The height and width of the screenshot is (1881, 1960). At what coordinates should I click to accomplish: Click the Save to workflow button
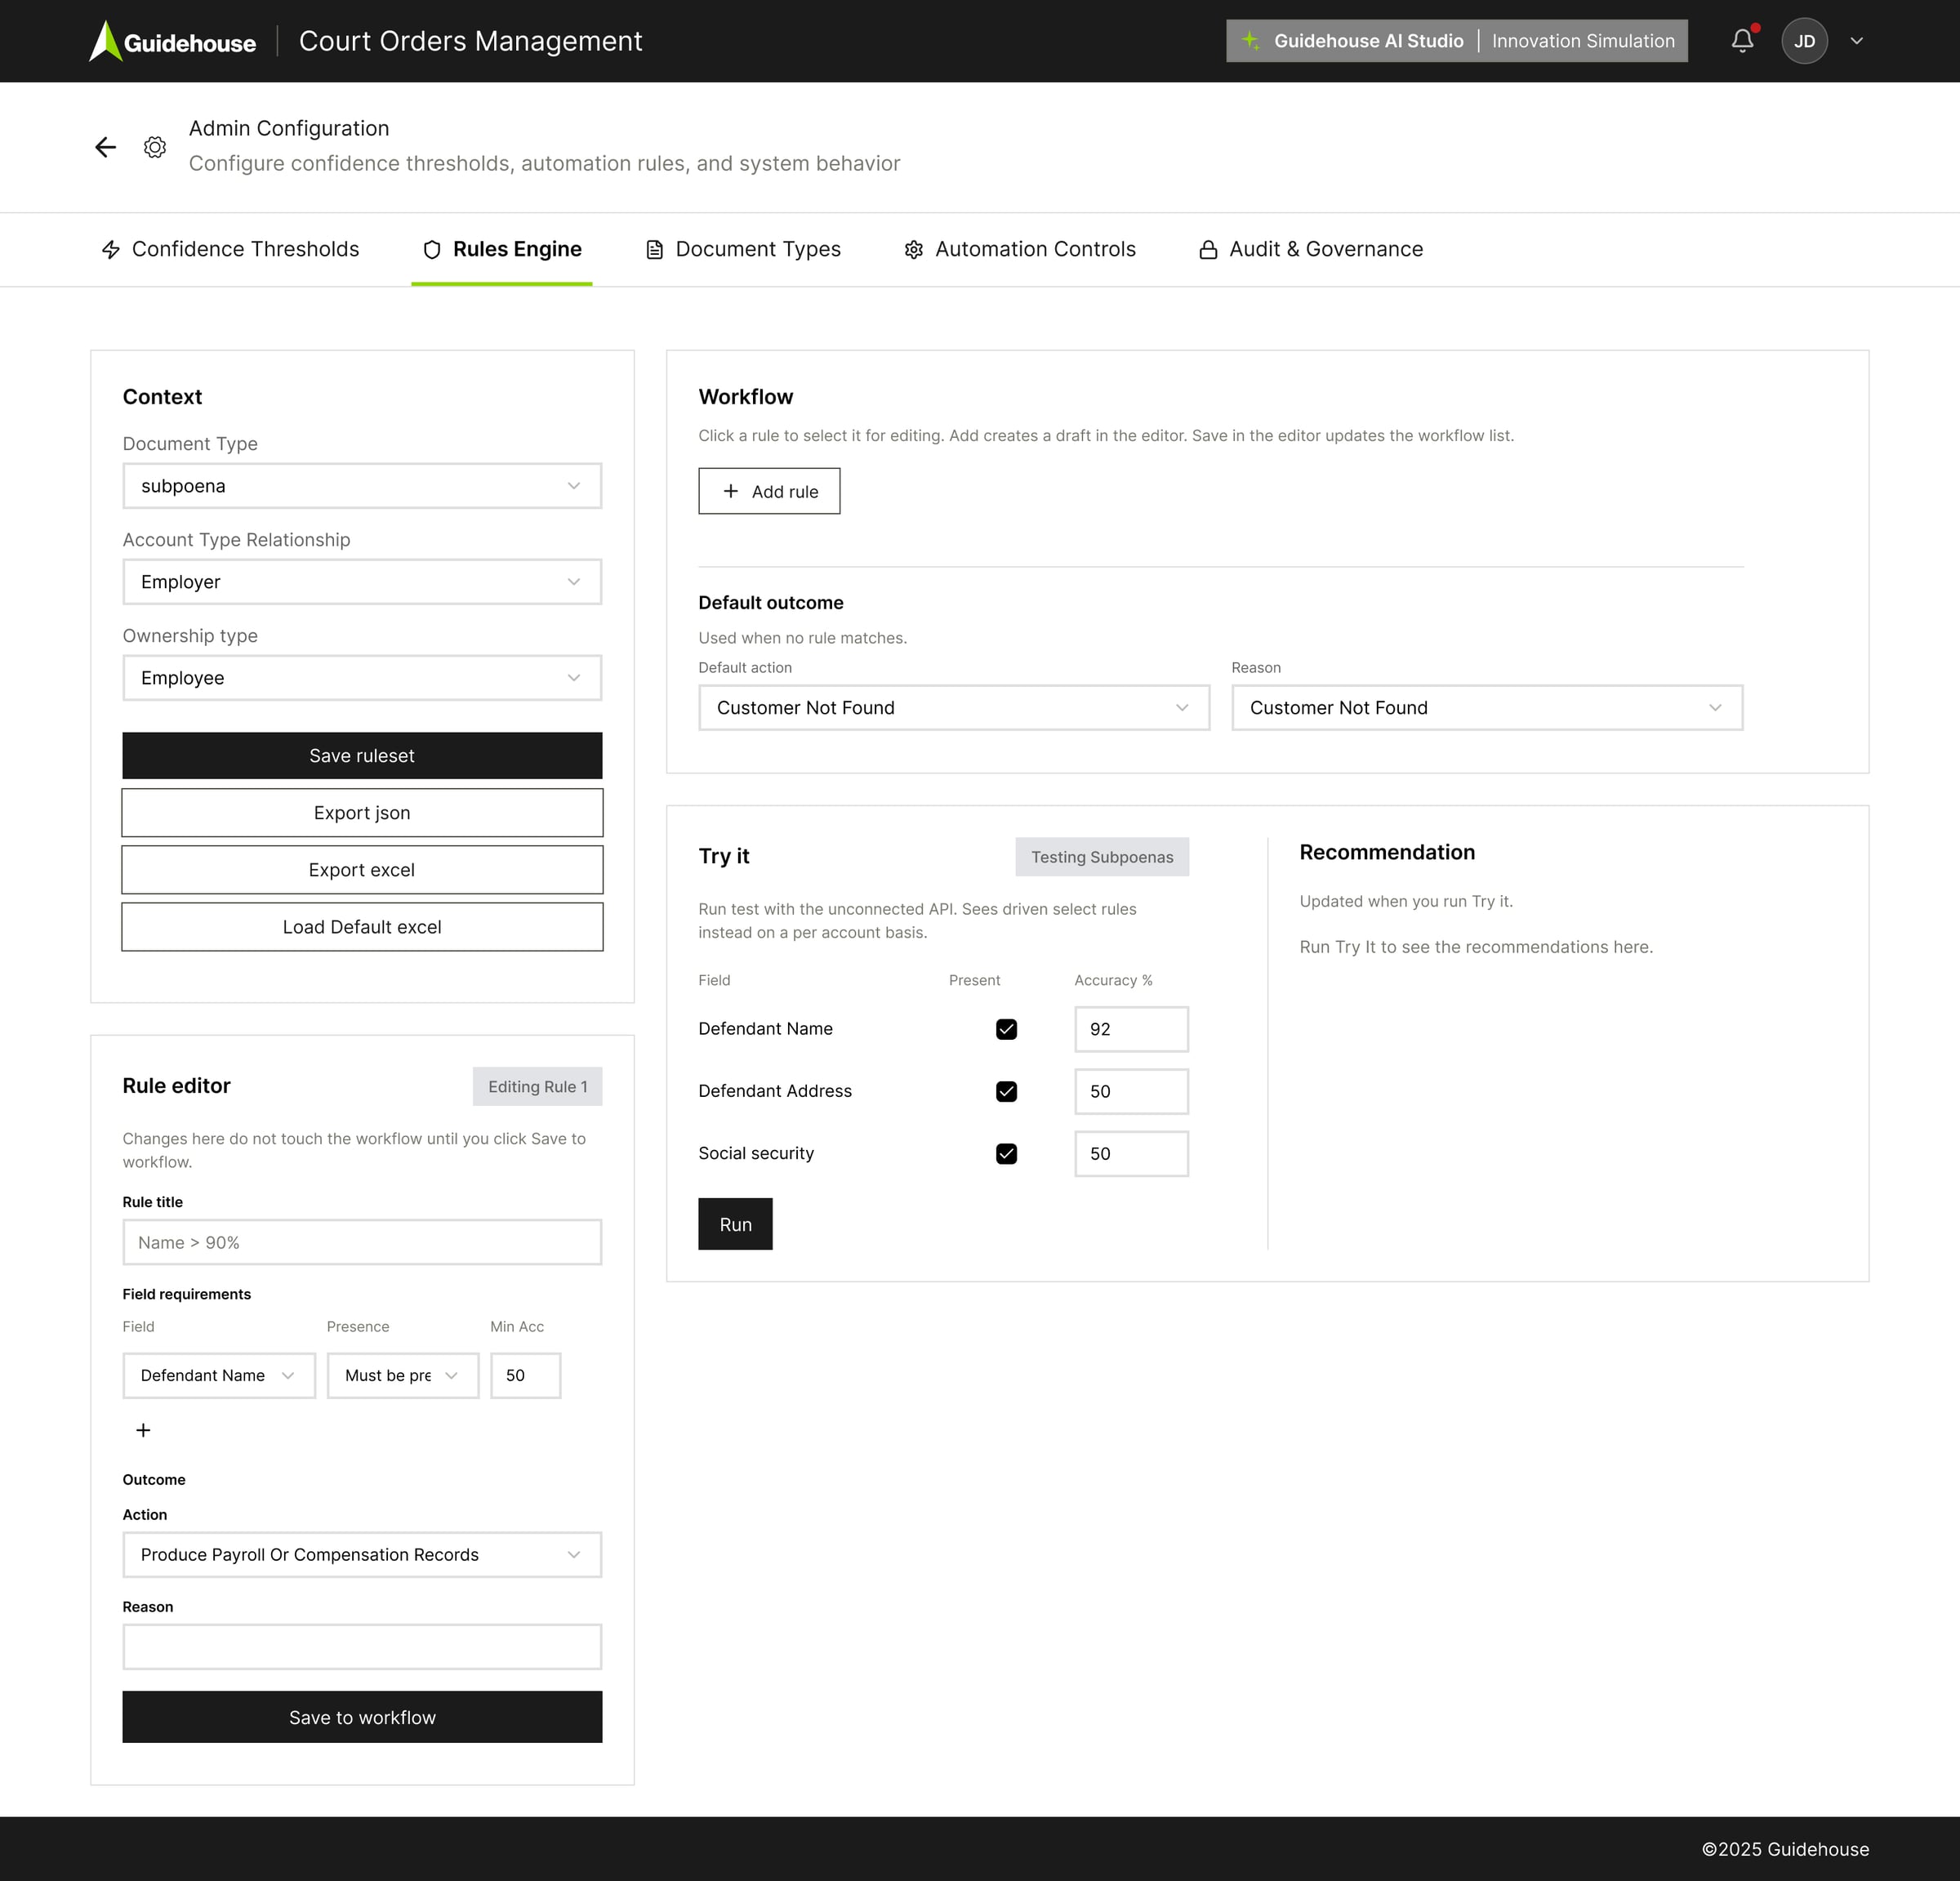(x=362, y=1717)
